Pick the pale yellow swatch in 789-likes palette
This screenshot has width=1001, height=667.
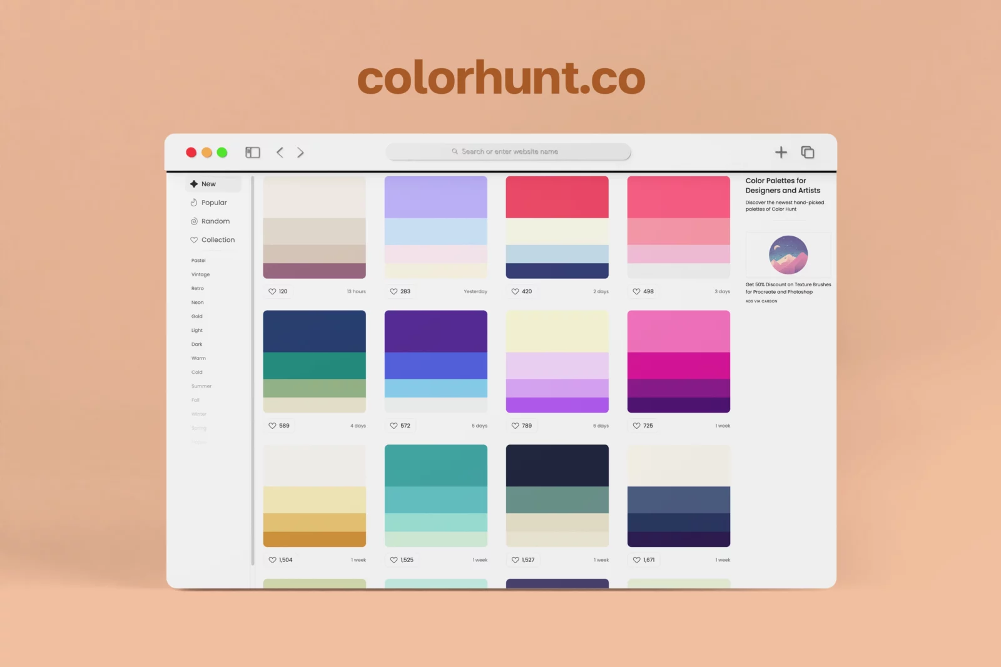(x=557, y=331)
